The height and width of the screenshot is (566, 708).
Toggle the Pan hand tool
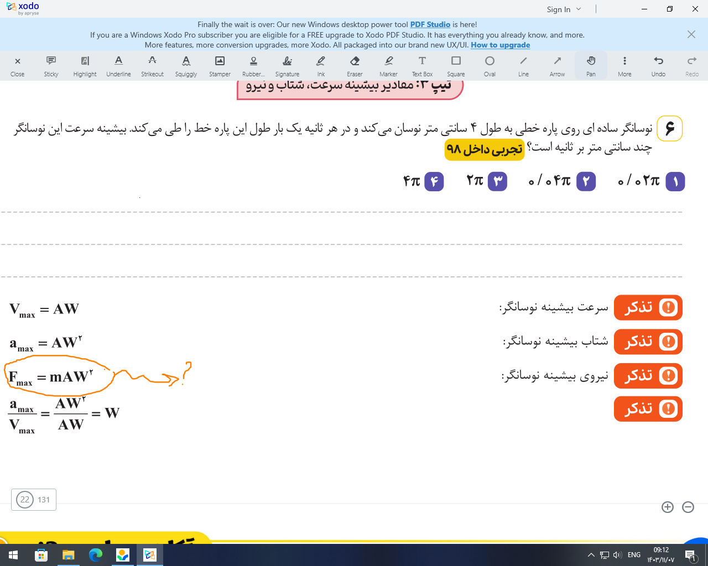(x=591, y=65)
